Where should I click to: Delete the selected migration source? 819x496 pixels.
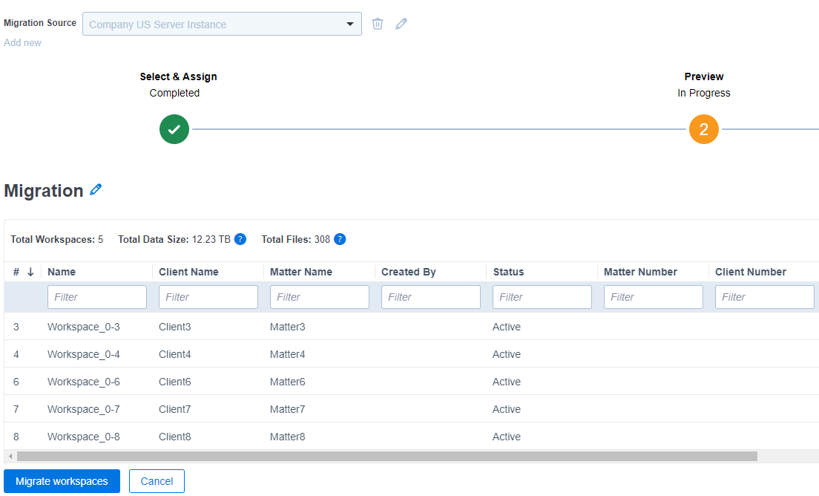377,24
